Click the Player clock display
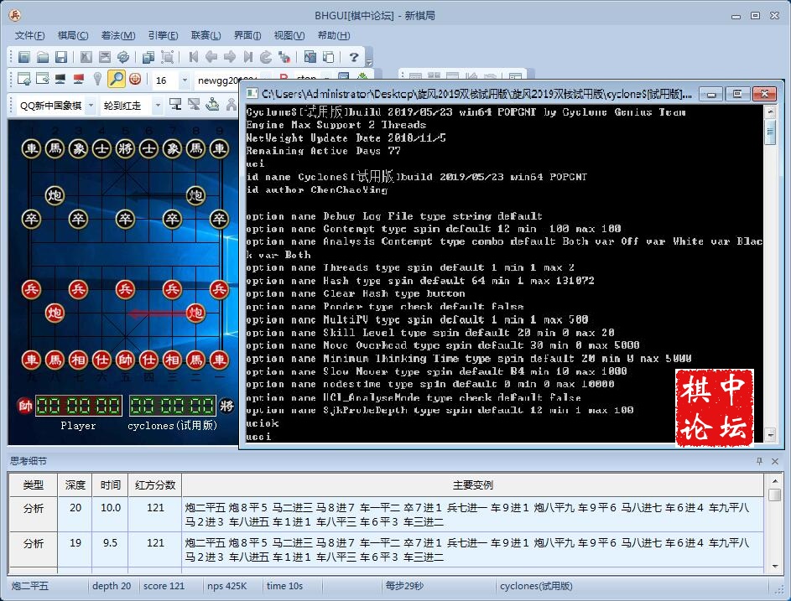This screenshot has width=791, height=601. pyautogui.click(x=78, y=406)
